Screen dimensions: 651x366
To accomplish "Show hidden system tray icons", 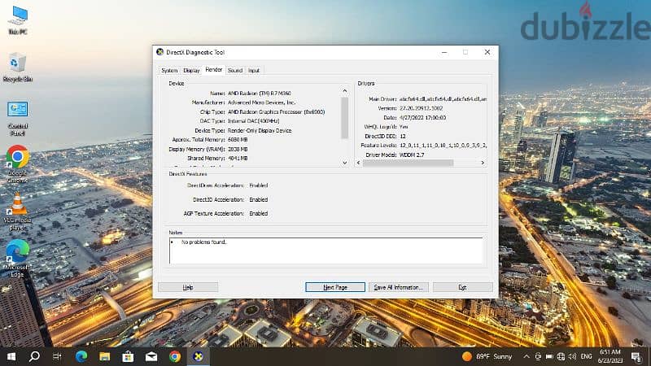I will pos(526,356).
